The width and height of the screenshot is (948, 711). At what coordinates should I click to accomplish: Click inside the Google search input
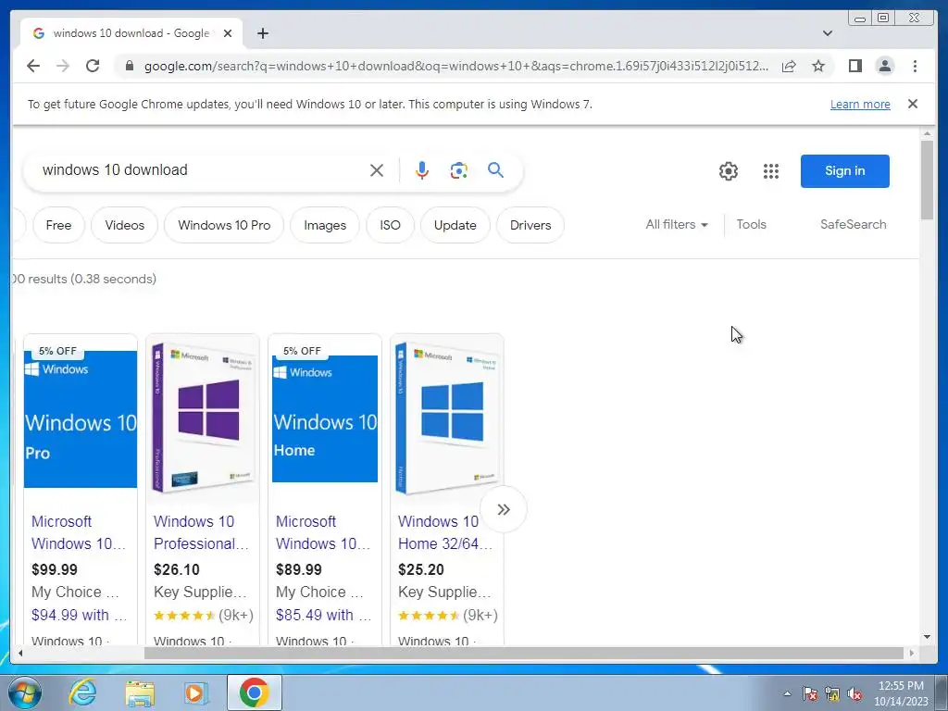pos(200,170)
